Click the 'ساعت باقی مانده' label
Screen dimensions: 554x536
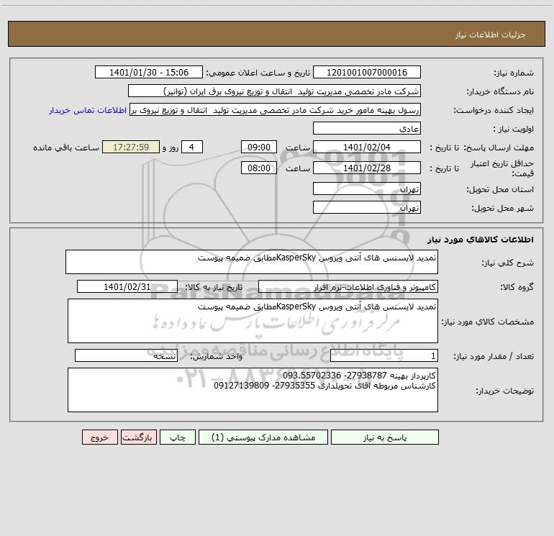click(66, 147)
